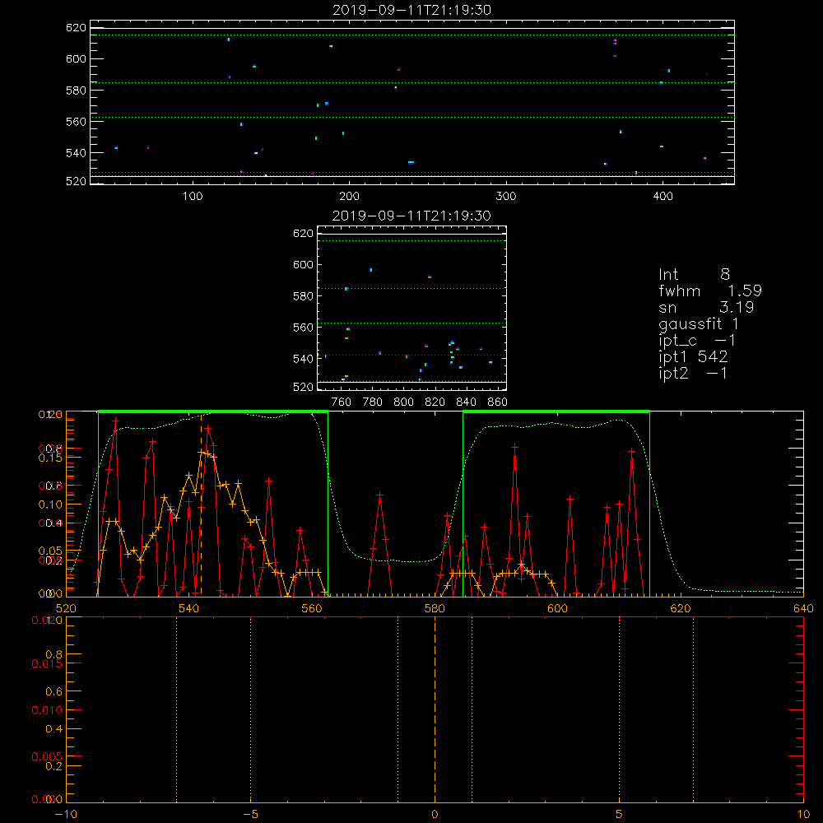Select the 'gaussfit 1' readout line
The width and height of the screenshot is (823, 823).
699,323
